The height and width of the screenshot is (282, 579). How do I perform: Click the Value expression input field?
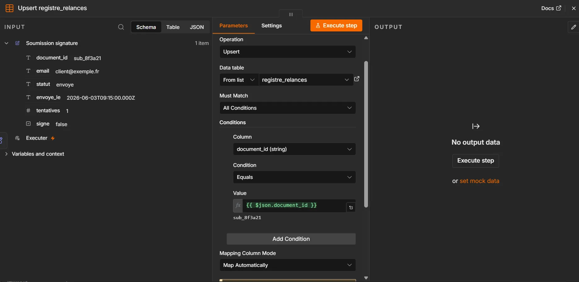click(x=294, y=206)
